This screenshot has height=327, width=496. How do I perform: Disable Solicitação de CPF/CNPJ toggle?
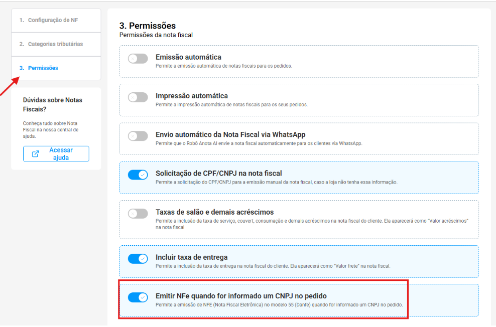click(x=138, y=175)
